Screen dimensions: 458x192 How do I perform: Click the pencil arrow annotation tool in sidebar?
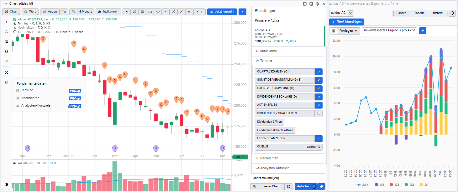pyautogui.click(x=6, y=61)
